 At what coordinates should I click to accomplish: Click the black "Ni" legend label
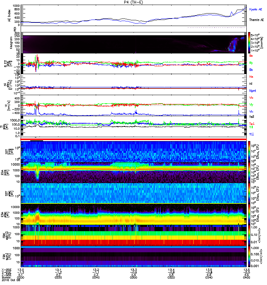tap(251, 84)
